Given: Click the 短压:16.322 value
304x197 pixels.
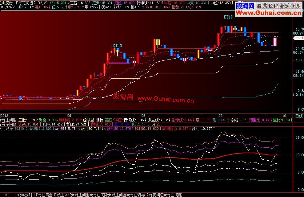Looking at the screenshot, I should coord(80,3).
